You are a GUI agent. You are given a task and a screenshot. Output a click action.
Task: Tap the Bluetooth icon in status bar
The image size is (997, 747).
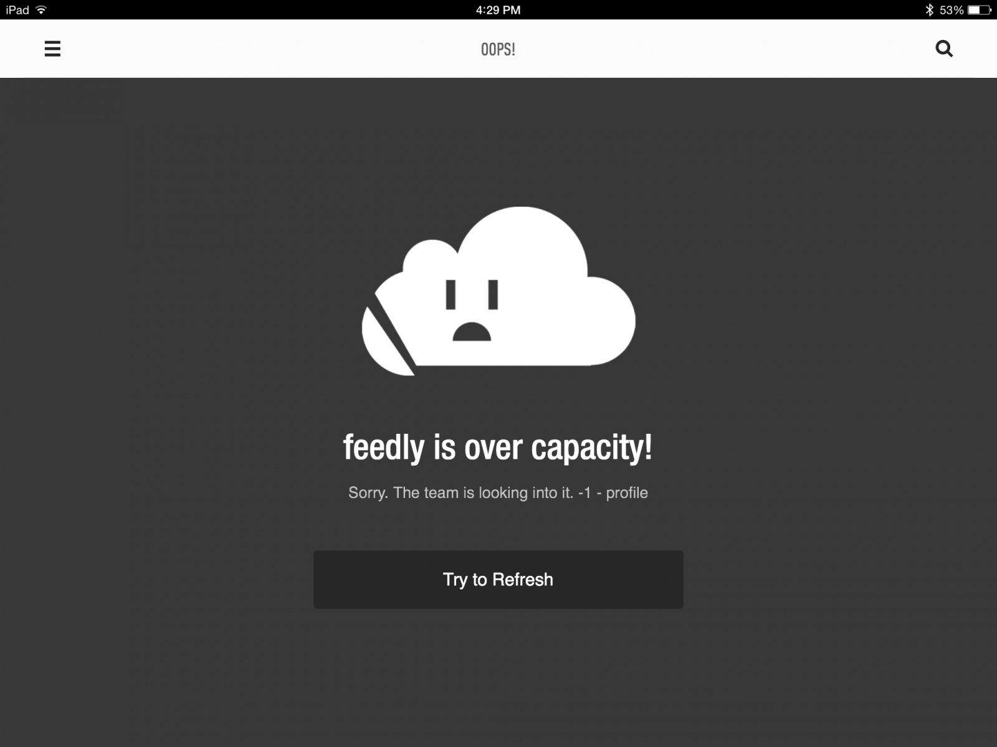929,9
